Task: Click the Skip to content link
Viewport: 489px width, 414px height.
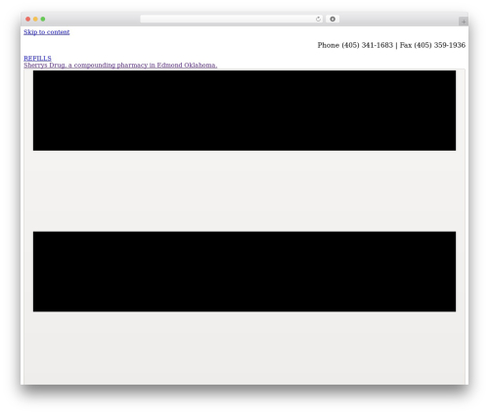Action: point(47,32)
